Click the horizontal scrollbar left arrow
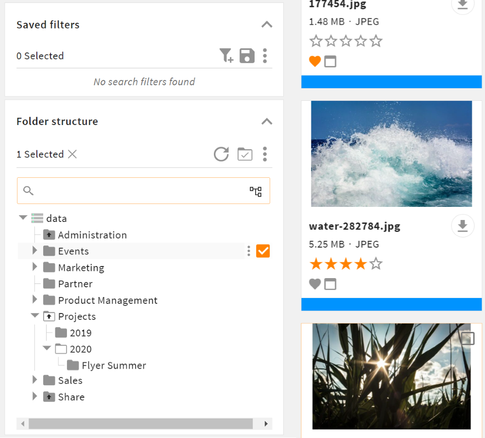This screenshot has height=438, width=485. pyautogui.click(x=23, y=424)
